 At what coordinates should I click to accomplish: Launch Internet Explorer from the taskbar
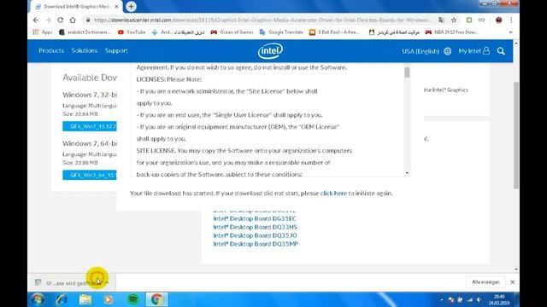(x=62, y=299)
